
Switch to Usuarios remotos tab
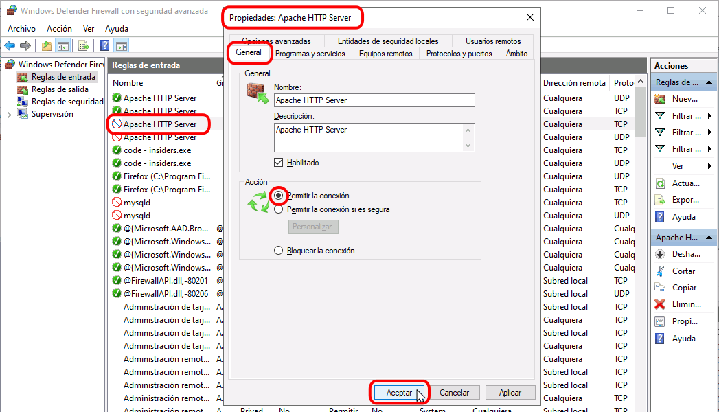(x=493, y=41)
